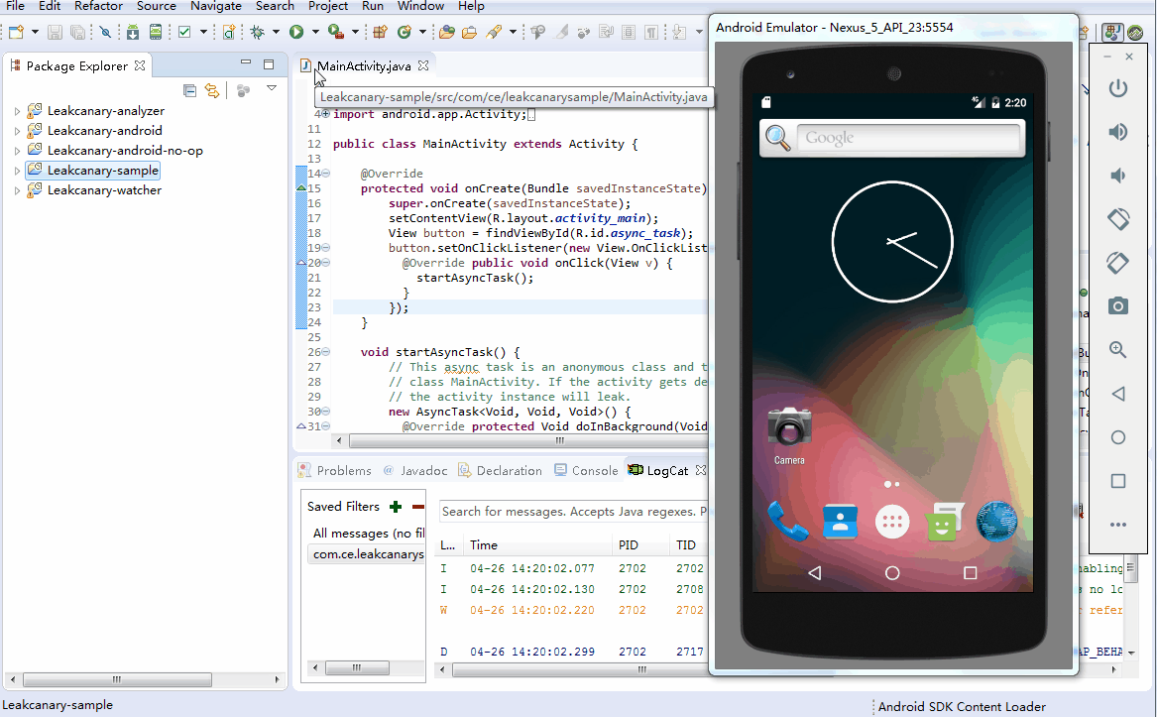This screenshot has width=1157, height=717.
Task: Click the New Java Class icon
Action: (x=404, y=32)
